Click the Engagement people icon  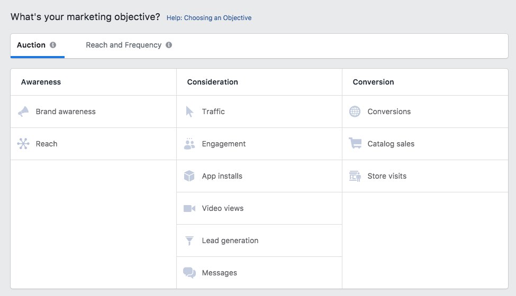[x=189, y=144]
